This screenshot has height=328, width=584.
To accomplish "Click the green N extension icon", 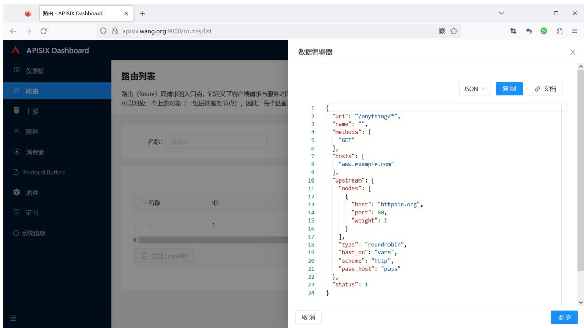I will click(544, 31).
